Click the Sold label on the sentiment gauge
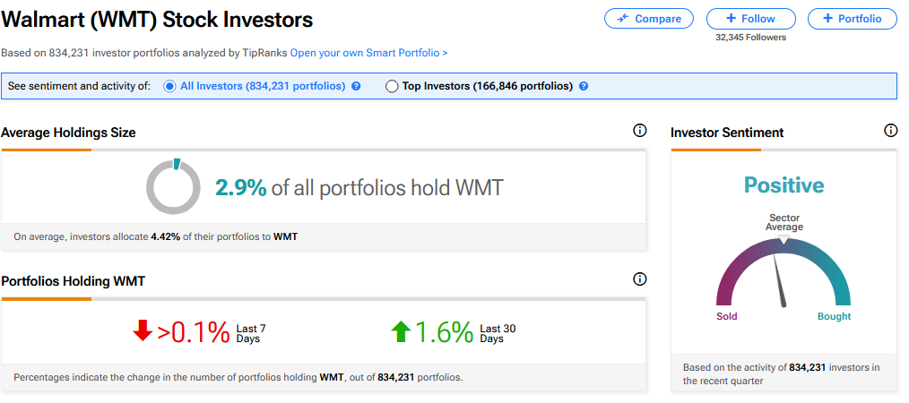Screen dimensions: 909x403 pyautogui.click(x=727, y=316)
